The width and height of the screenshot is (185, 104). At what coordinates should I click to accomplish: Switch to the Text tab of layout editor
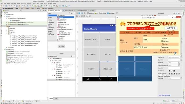[56, 99]
